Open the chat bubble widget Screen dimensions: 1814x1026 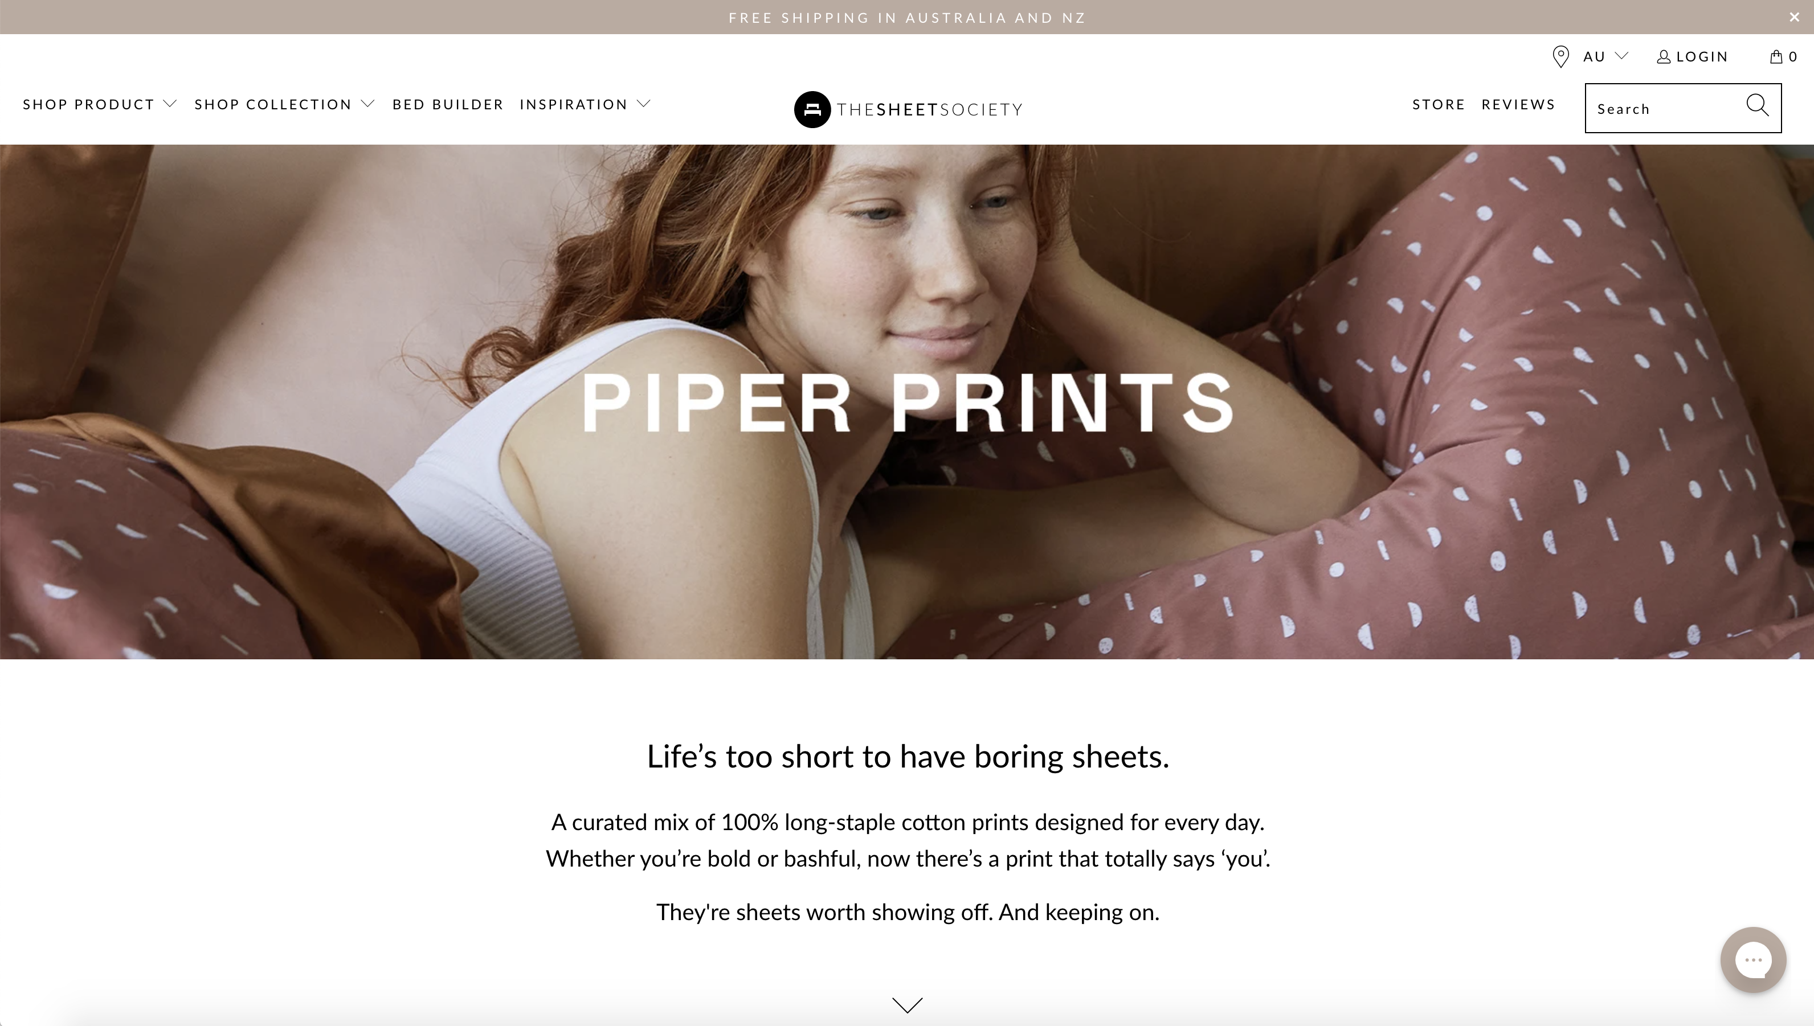(1752, 960)
